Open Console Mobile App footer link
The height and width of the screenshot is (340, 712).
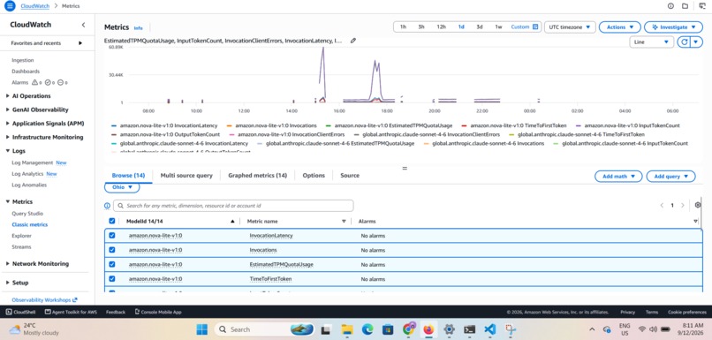click(x=158, y=312)
